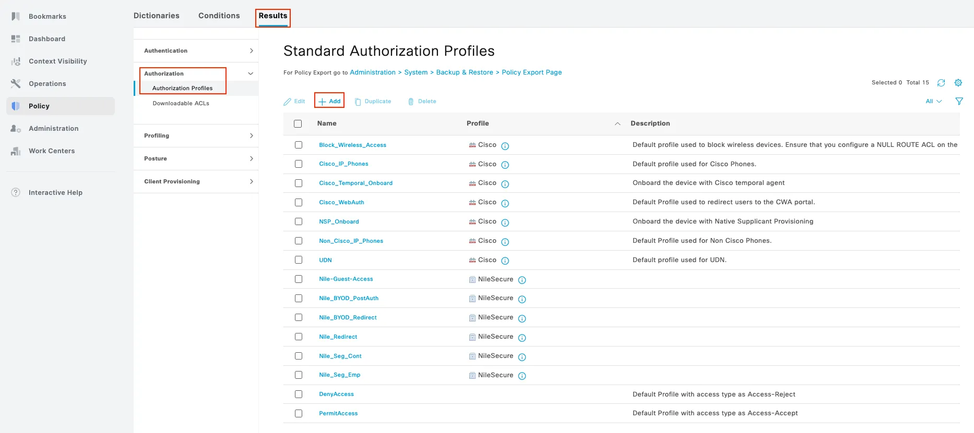974x433 pixels.
Task: Click the Bookmarks sidebar icon
Action: [16, 17]
